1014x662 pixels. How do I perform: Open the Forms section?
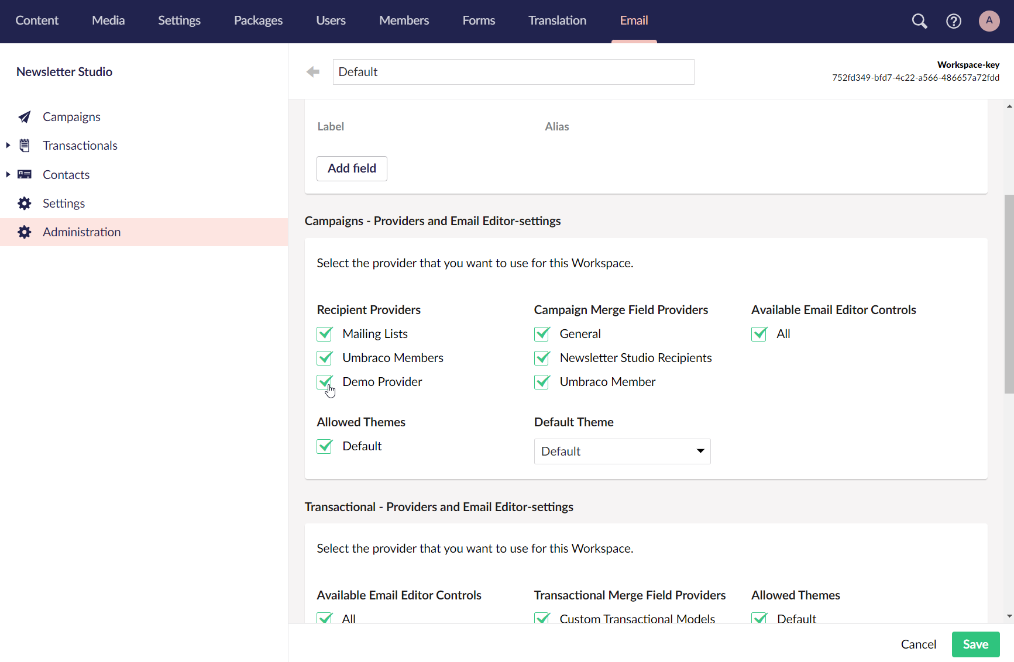(x=479, y=20)
